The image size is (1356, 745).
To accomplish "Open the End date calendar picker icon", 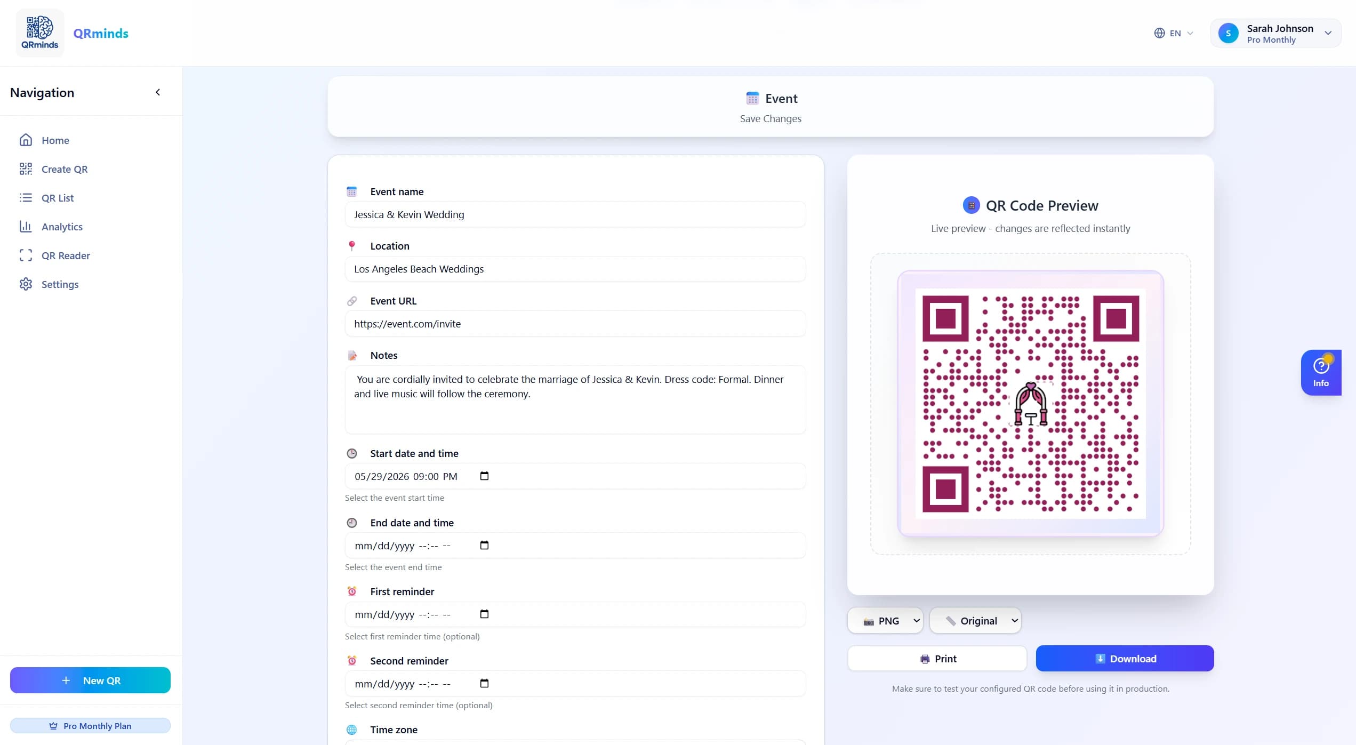I will pyautogui.click(x=484, y=545).
